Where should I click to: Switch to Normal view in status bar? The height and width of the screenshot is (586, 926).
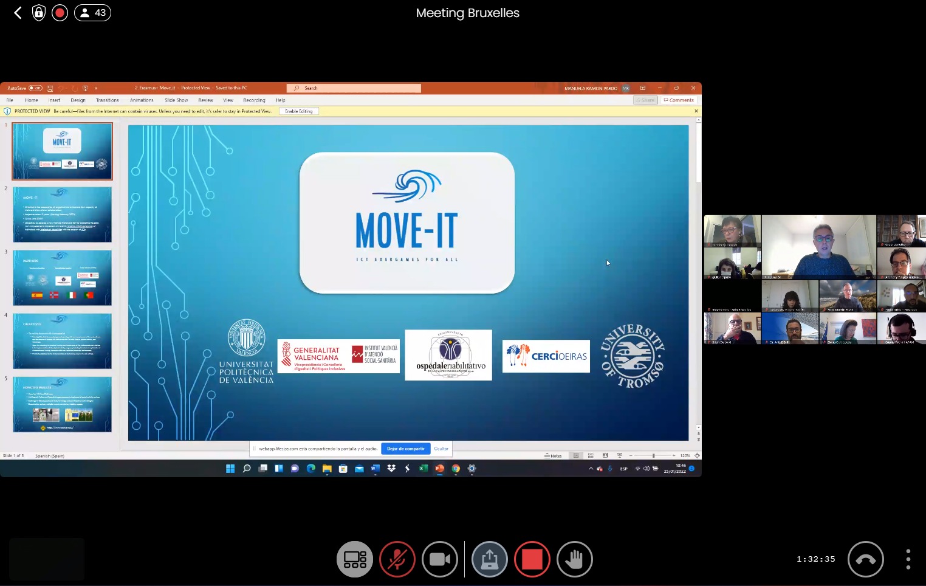click(576, 455)
